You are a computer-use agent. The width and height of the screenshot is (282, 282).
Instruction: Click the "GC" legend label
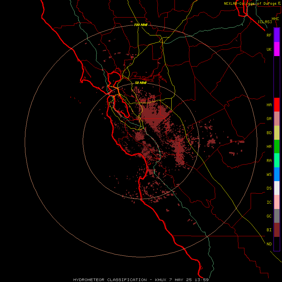pos(269,216)
